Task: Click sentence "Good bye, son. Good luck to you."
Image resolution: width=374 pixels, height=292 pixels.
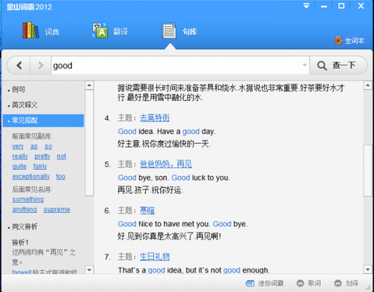Action: pos(174,177)
